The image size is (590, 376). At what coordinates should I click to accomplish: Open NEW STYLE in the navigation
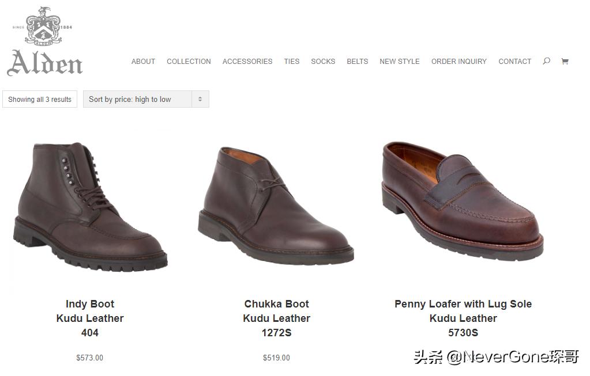[x=400, y=62]
